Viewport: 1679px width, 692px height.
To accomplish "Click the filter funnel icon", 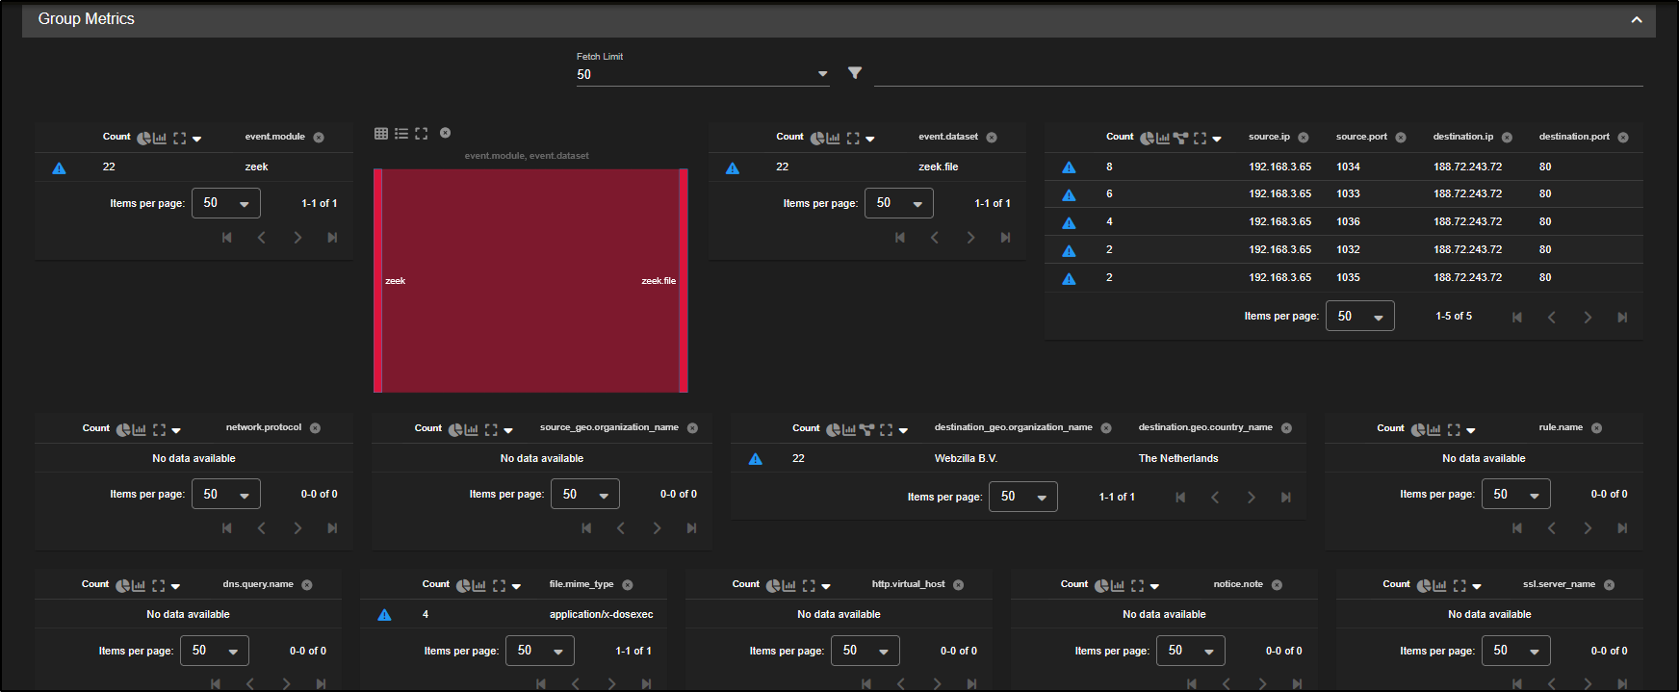I will click(x=855, y=73).
